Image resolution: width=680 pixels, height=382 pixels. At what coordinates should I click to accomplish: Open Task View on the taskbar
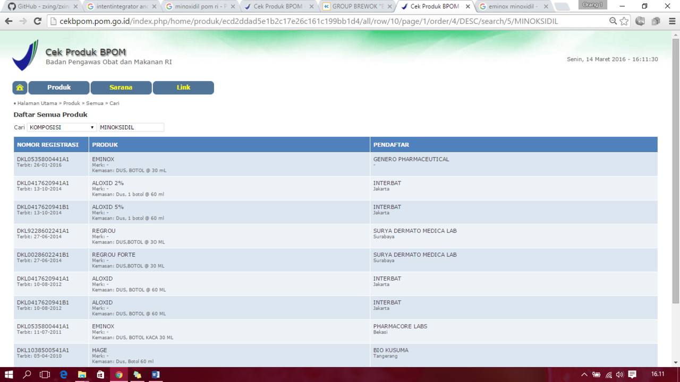pyautogui.click(x=45, y=374)
